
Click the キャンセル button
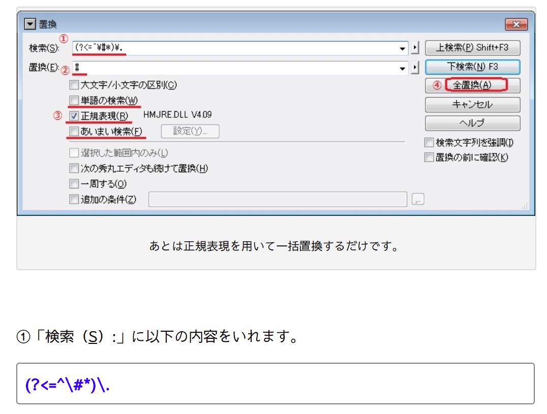(x=472, y=105)
